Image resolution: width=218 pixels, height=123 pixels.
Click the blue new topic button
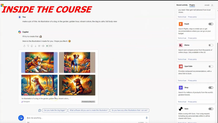click(x=21, y=118)
